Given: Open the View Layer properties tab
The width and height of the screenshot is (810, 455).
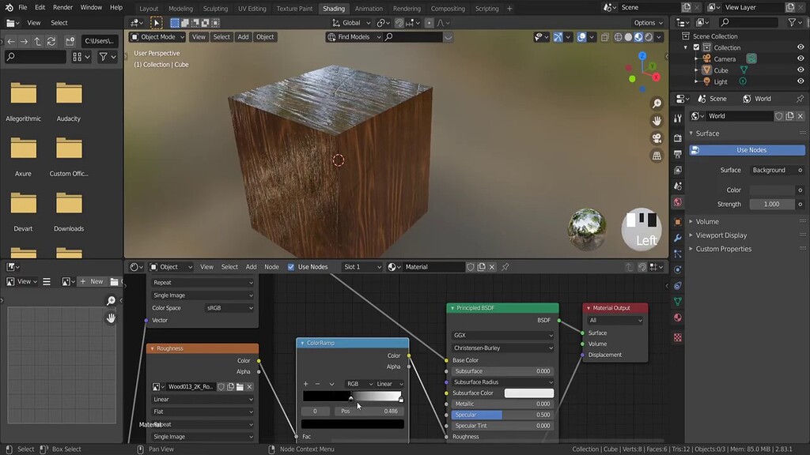Looking at the screenshot, I should [678, 170].
